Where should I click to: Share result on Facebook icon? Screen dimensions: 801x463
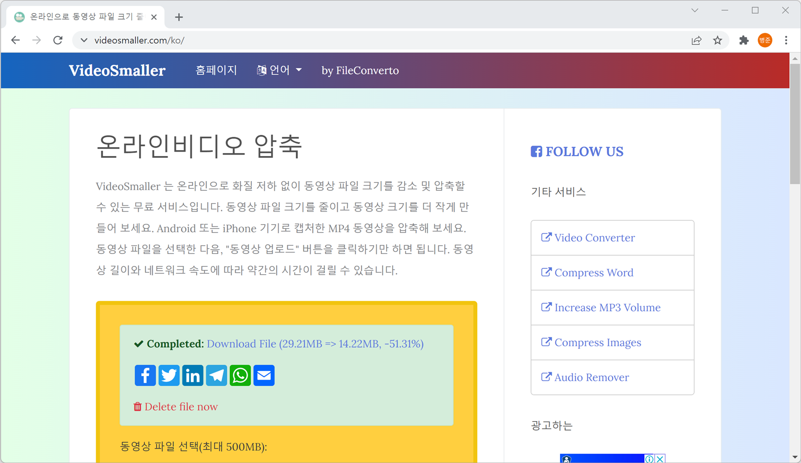pyautogui.click(x=145, y=375)
